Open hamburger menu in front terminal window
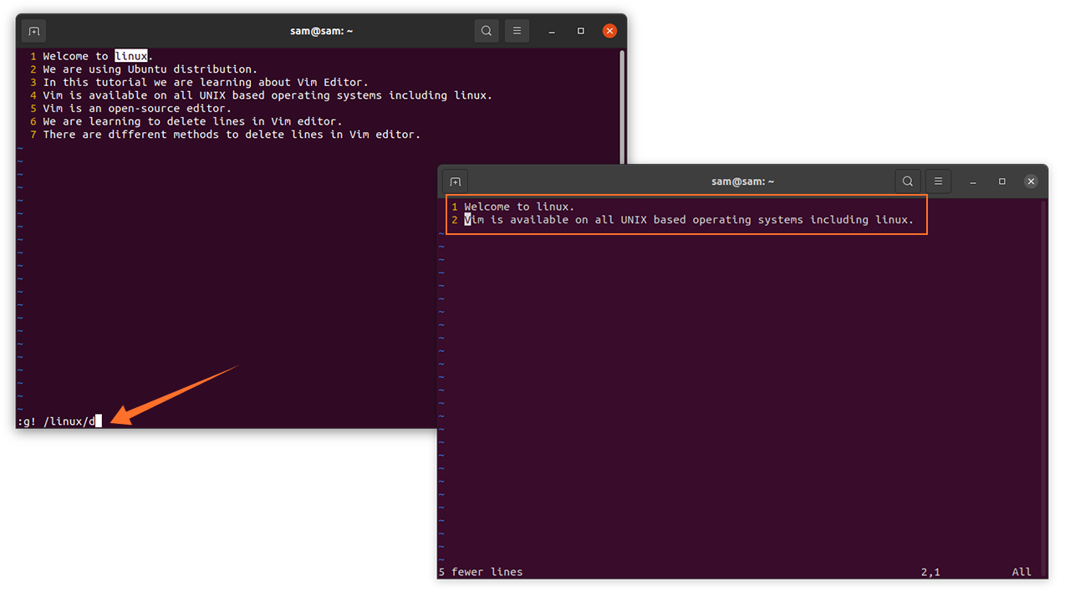 (938, 181)
